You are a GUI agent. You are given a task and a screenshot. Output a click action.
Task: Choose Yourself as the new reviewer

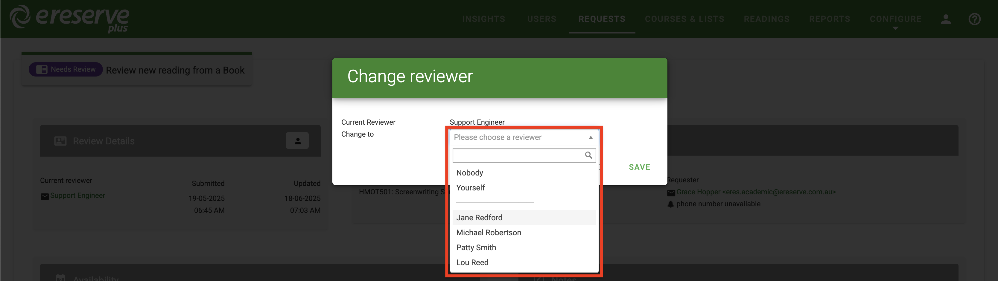(470, 187)
